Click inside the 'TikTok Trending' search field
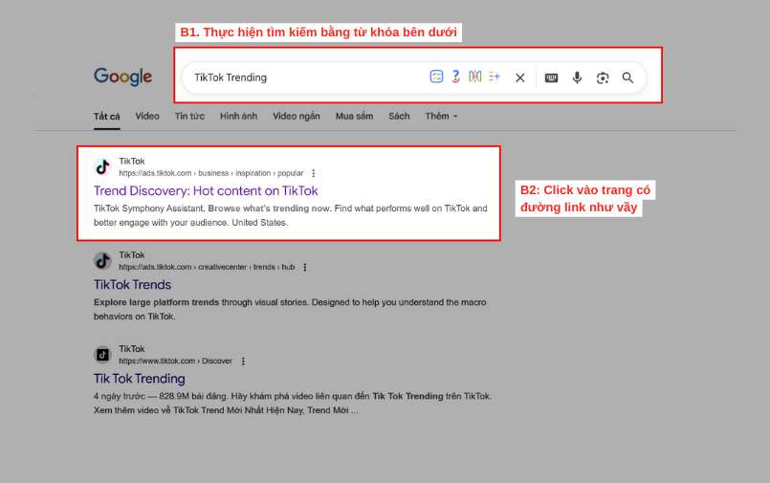The width and height of the screenshot is (770, 483). [x=306, y=77]
